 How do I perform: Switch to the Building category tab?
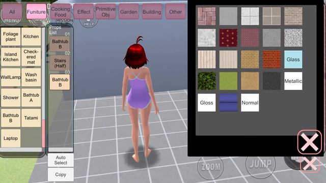click(x=152, y=12)
